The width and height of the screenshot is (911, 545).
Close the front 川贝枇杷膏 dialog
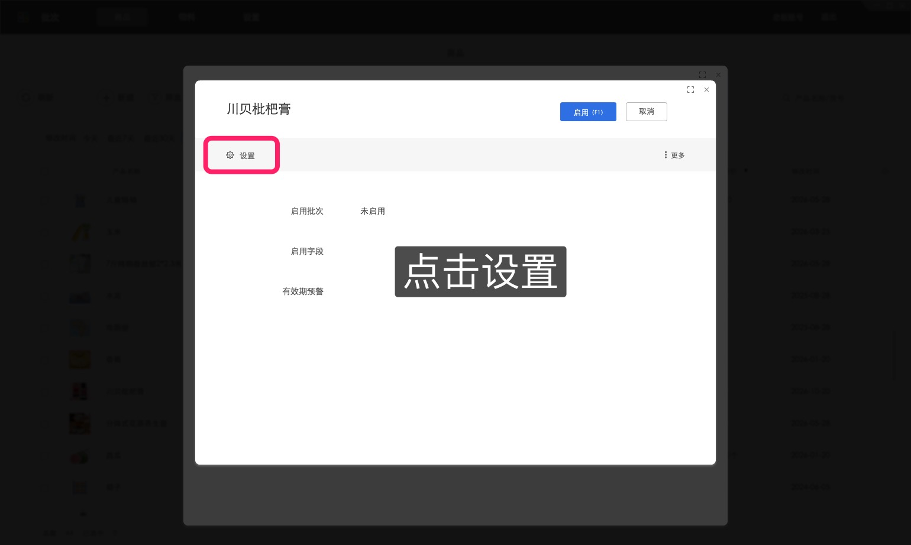(x=706, y=90)
